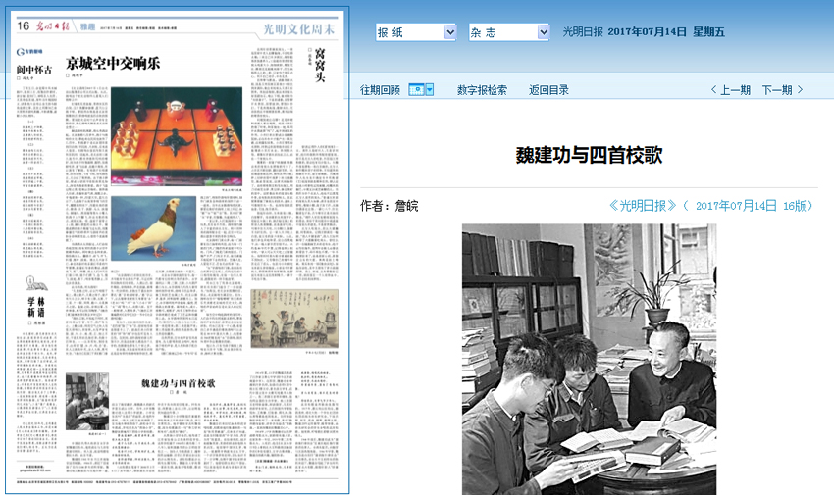
Task: Expand the 报纸 dropdown
Action: pos(416,32)
